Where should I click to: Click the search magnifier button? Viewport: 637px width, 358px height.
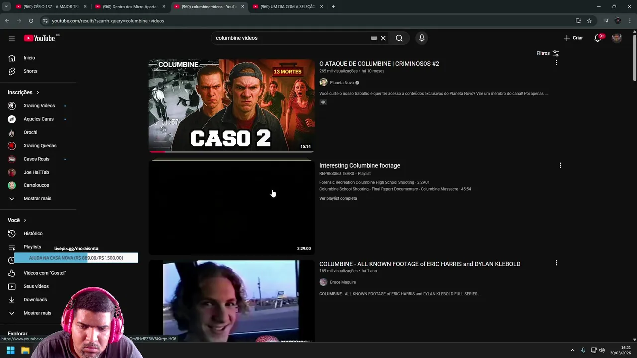pos(399,38)
